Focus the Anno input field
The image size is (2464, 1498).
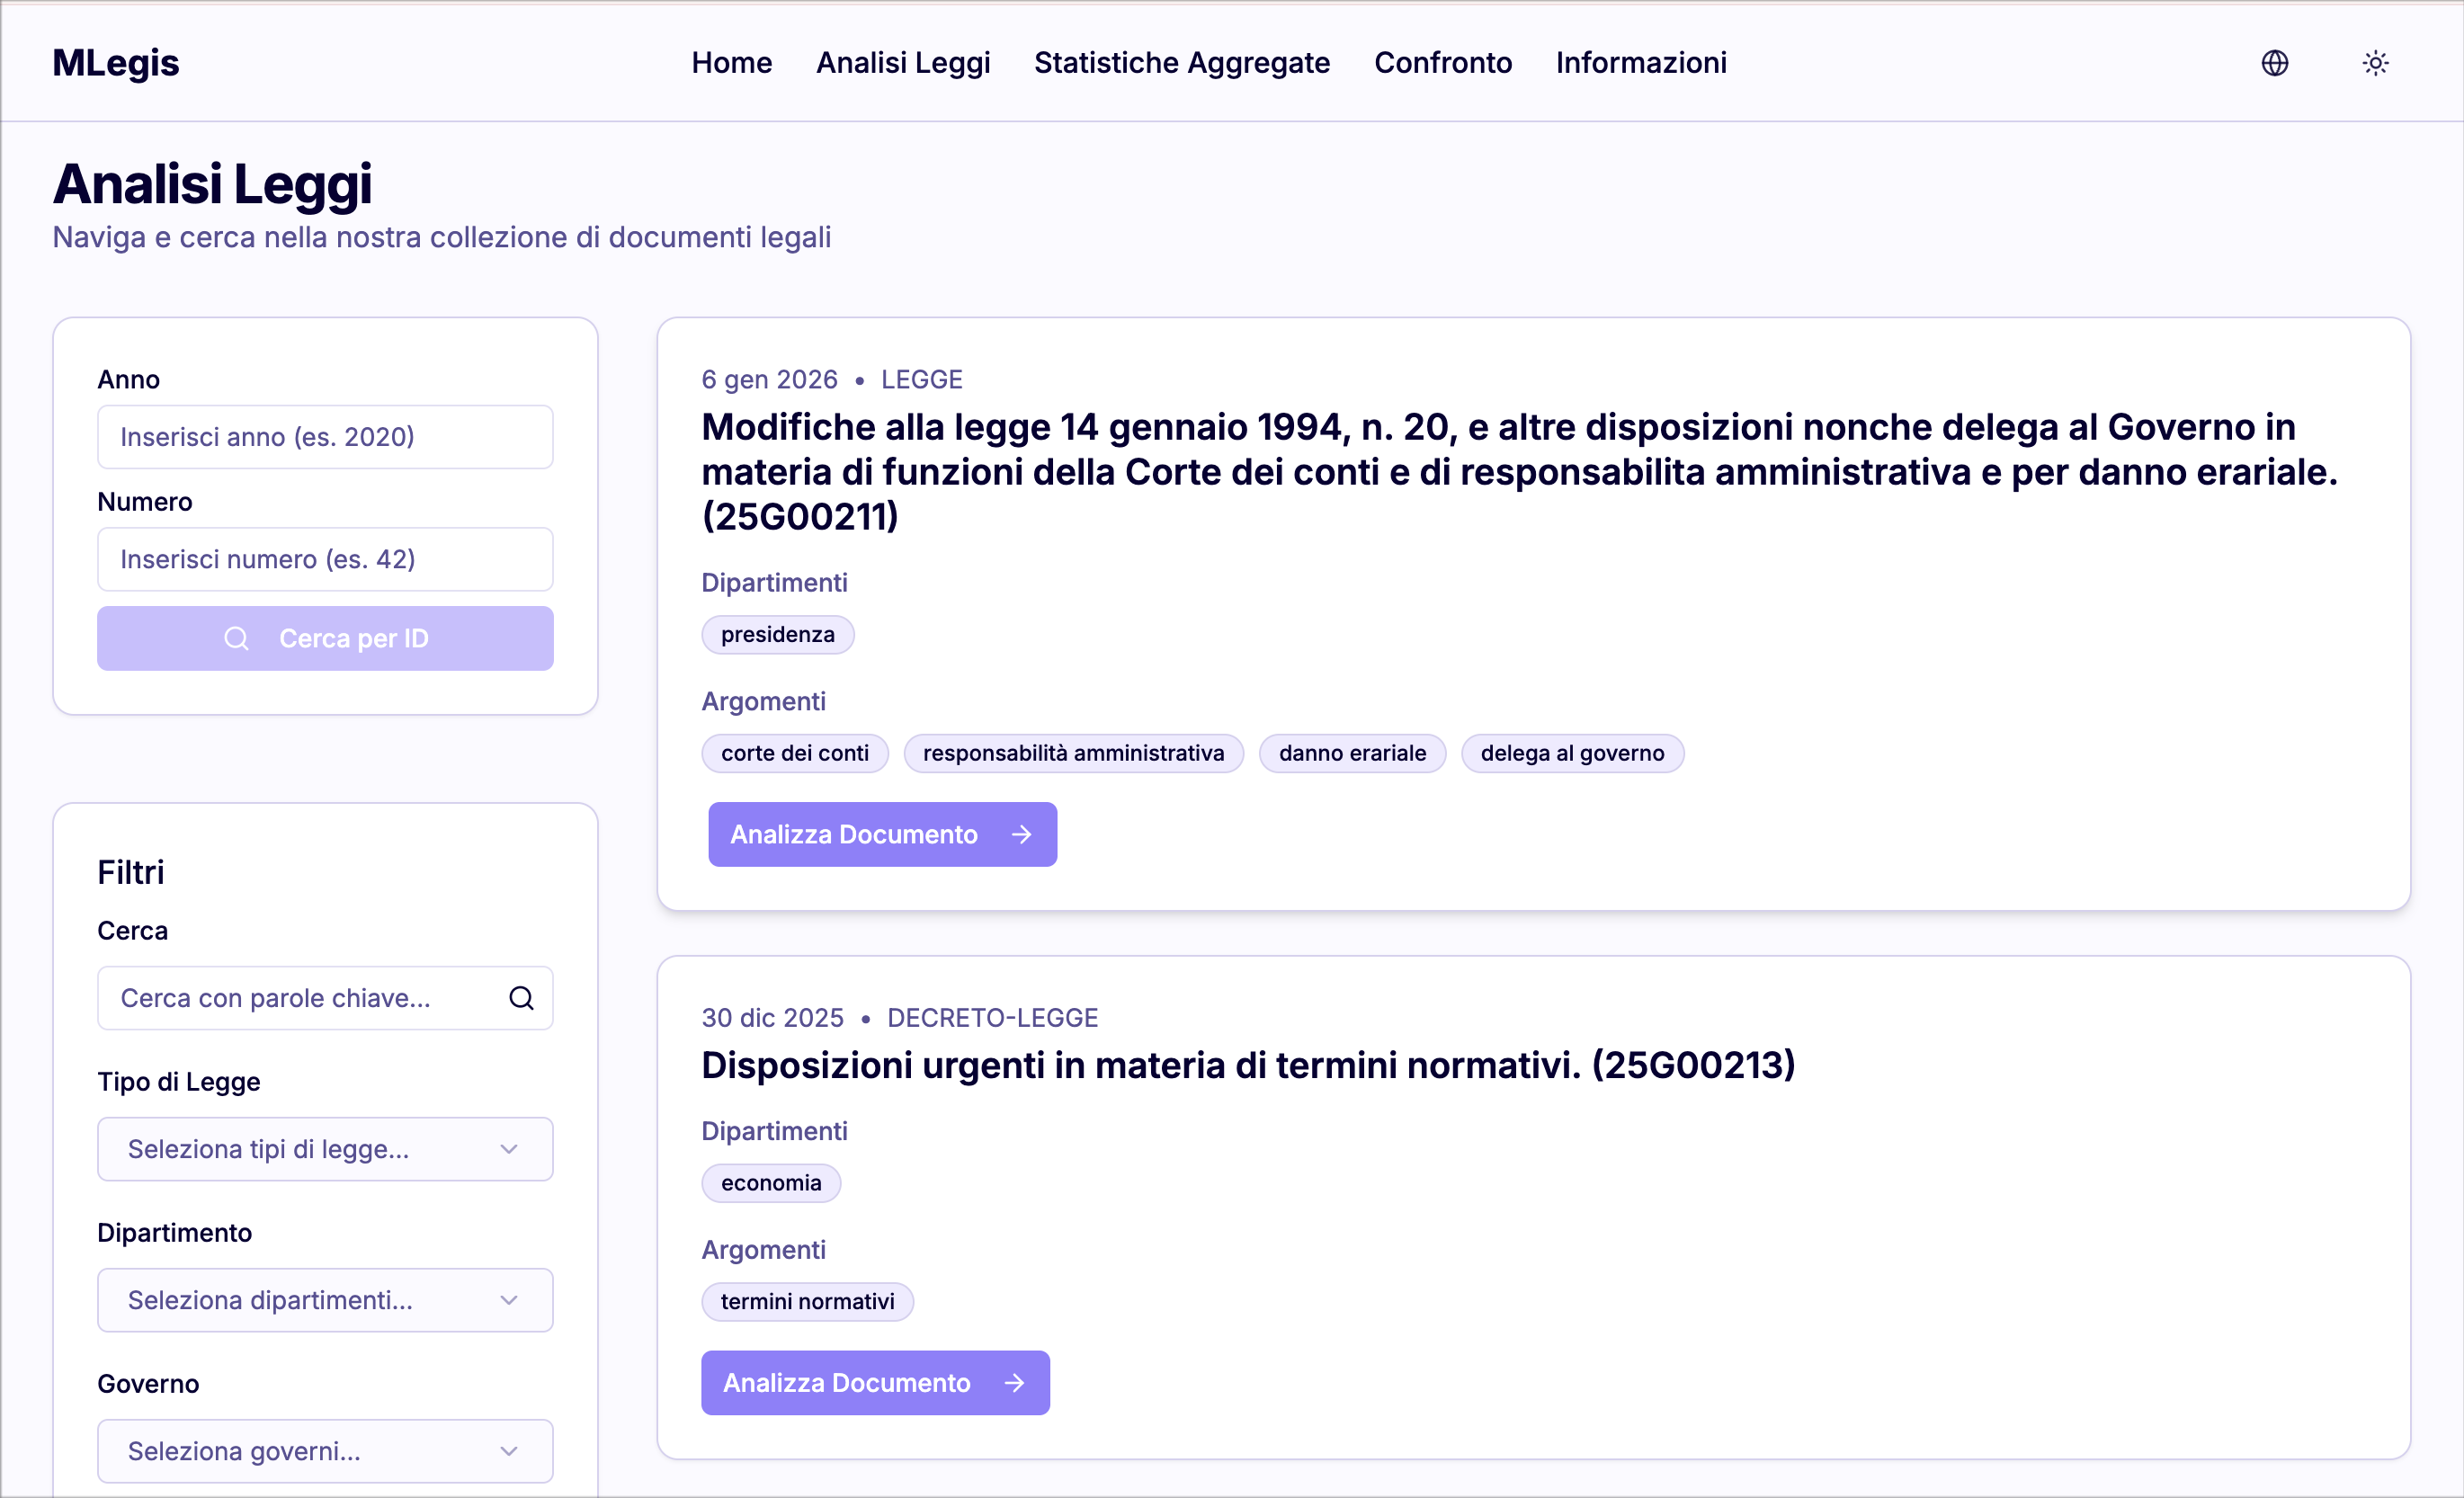(x=325, y=437)
